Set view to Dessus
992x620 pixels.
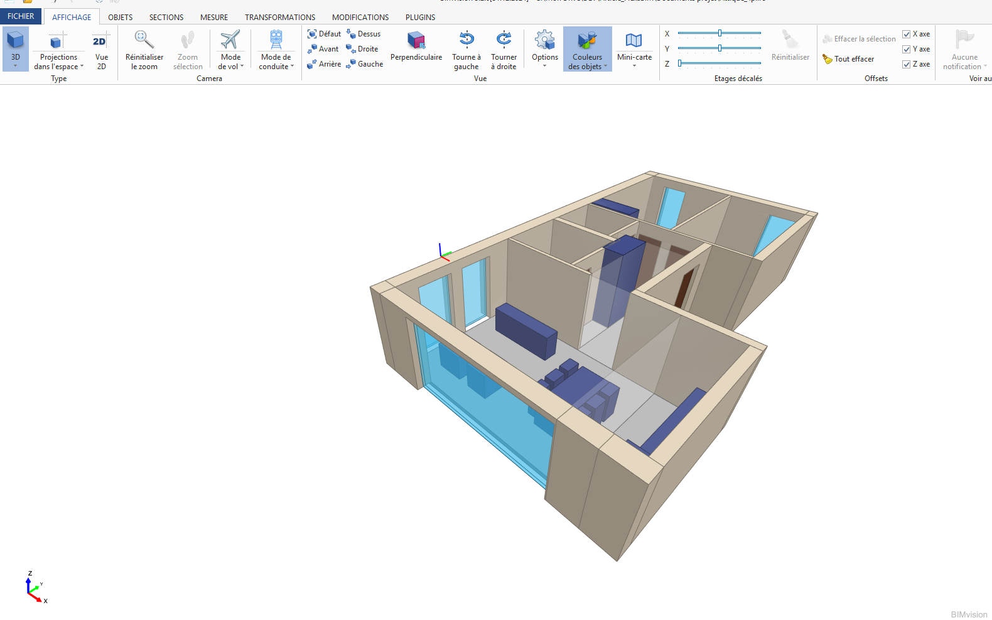364,34
